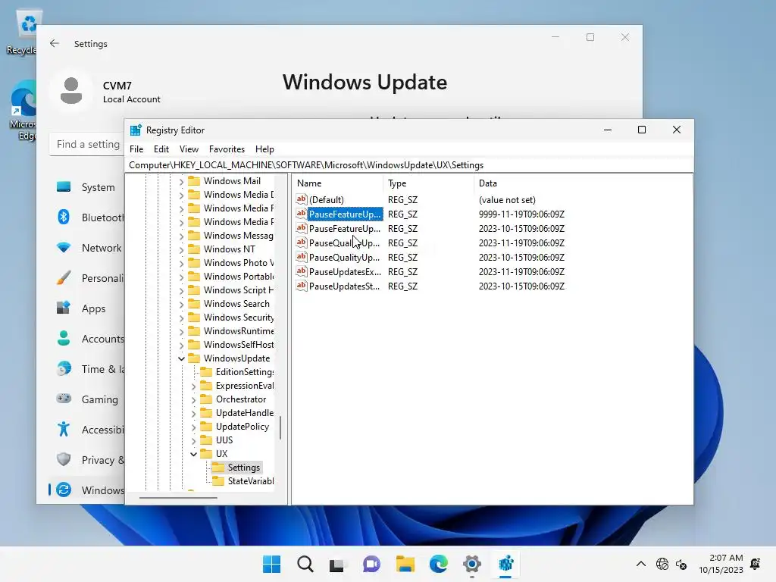Viewport: 776px width, 582px height.
Task: Select the ExpressionEval tree key
Action: pos(245,386)
